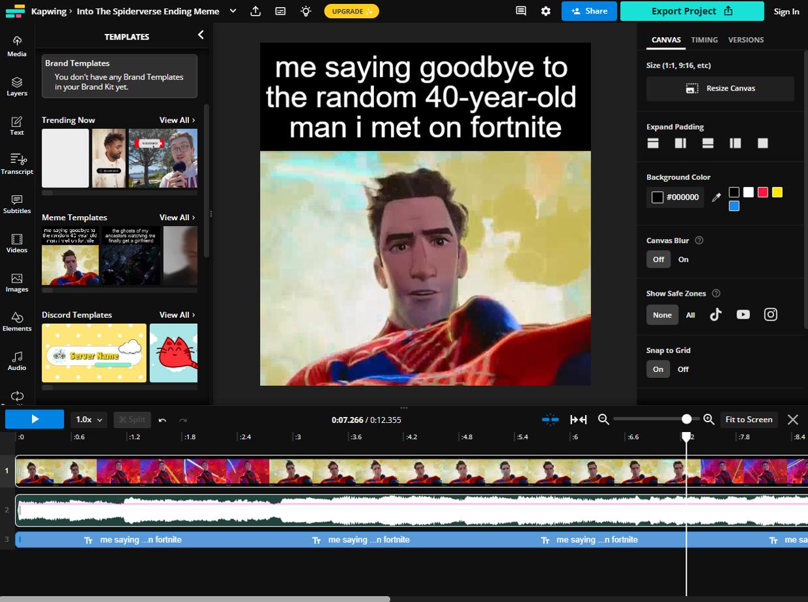
Task: Click the upload icon in top bar
Action: pyautogui.click(x=255, y=11)
